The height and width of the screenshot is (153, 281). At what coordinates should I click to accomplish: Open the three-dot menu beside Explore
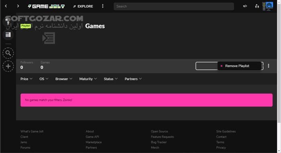pyautogui.click(x=103, y=6)
